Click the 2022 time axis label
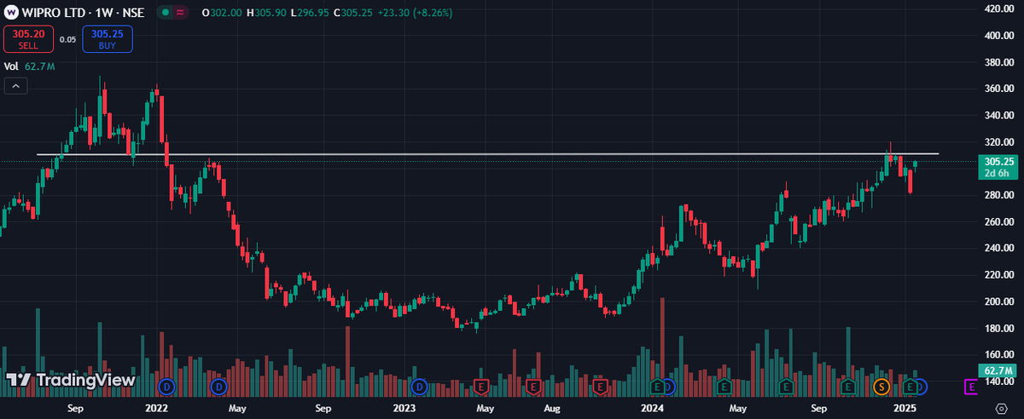This screenshot has width=1024, height=419. [x=156, y=409]
